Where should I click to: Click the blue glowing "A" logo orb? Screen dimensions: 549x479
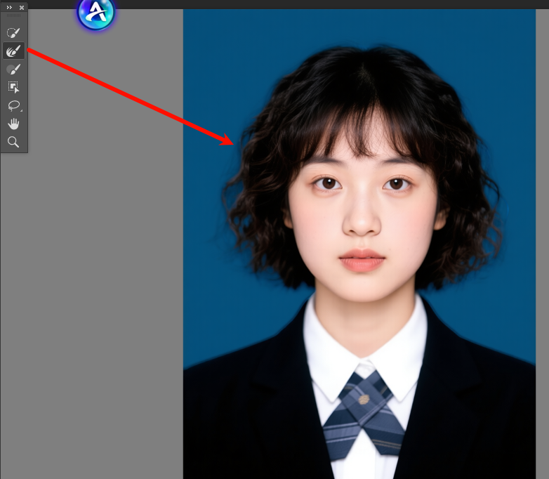(95, 13)
